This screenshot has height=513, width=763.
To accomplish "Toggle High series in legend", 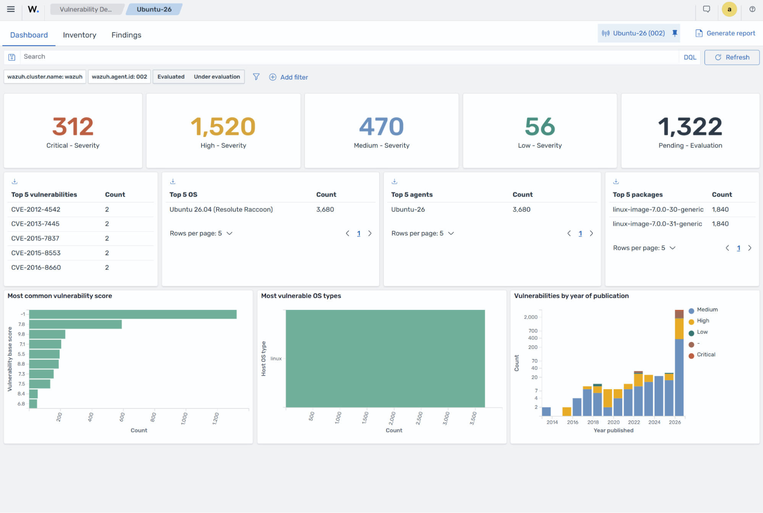I will click(699, 321).
